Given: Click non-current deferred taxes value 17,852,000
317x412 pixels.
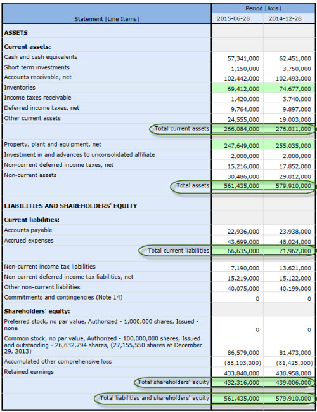Looking at the screenshot, I should pyautogui.click(x=295, y=166).
